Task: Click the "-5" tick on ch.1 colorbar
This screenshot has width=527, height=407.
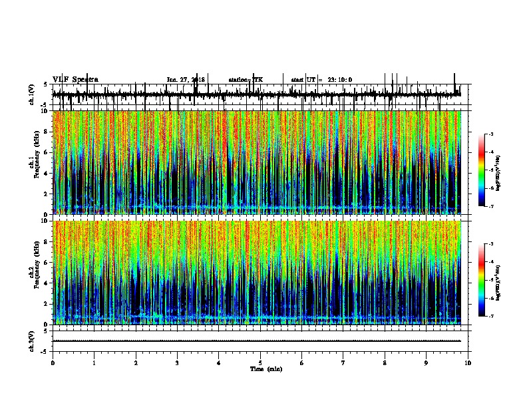Action: [x=491, y=170]
